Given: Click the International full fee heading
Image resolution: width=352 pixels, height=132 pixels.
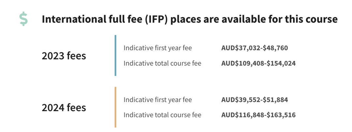Looking at the screenshot, I should 190,19.
